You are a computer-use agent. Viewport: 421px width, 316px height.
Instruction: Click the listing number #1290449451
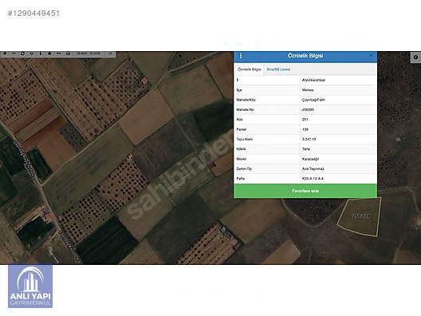(x=33, y=13)
